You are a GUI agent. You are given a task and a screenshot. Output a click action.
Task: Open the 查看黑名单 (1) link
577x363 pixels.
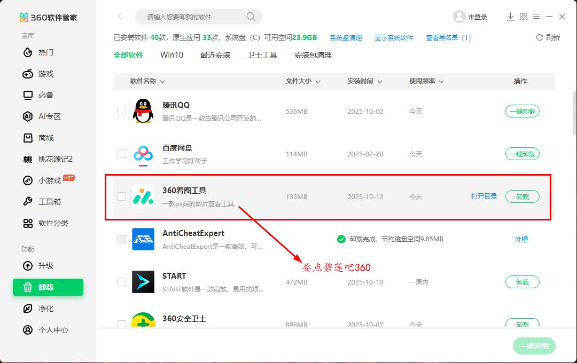(448, 38)
